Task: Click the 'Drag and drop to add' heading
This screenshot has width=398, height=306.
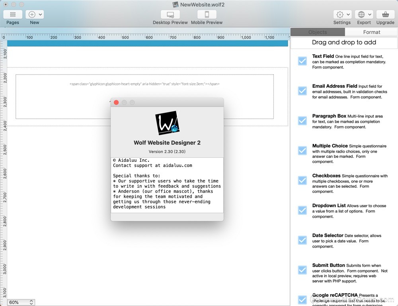Action: coord(344,42)
